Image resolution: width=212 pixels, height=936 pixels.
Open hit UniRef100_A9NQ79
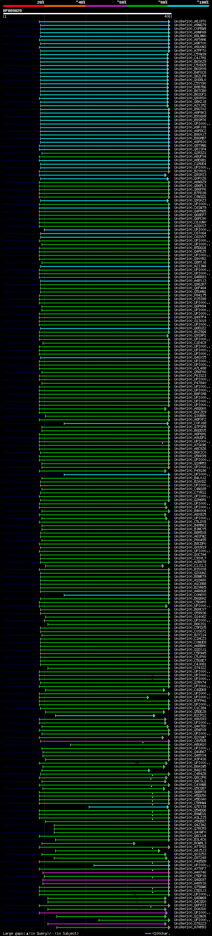coord(190,25)
